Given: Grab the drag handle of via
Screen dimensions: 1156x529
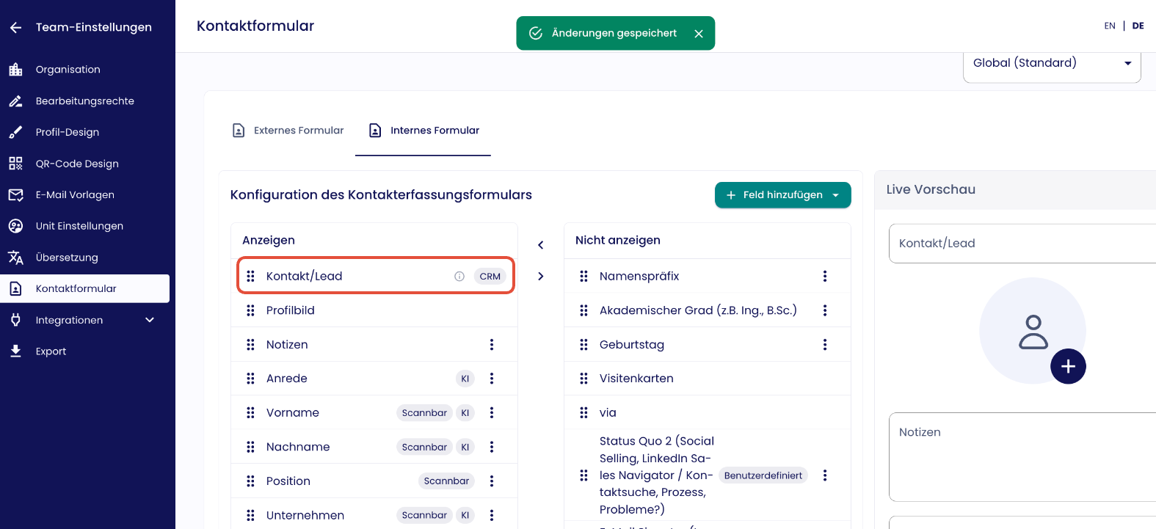Looking at the screenshot, I should tap(584, 413).
